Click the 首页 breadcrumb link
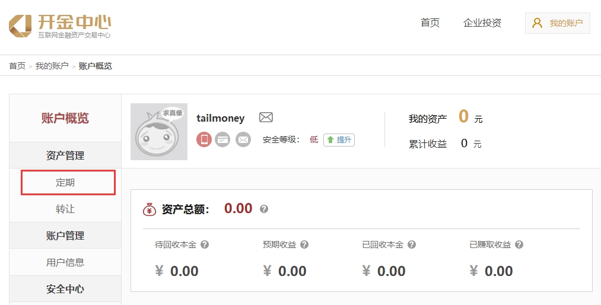Viewport: 601px width, 305px height. coord(17,66)
